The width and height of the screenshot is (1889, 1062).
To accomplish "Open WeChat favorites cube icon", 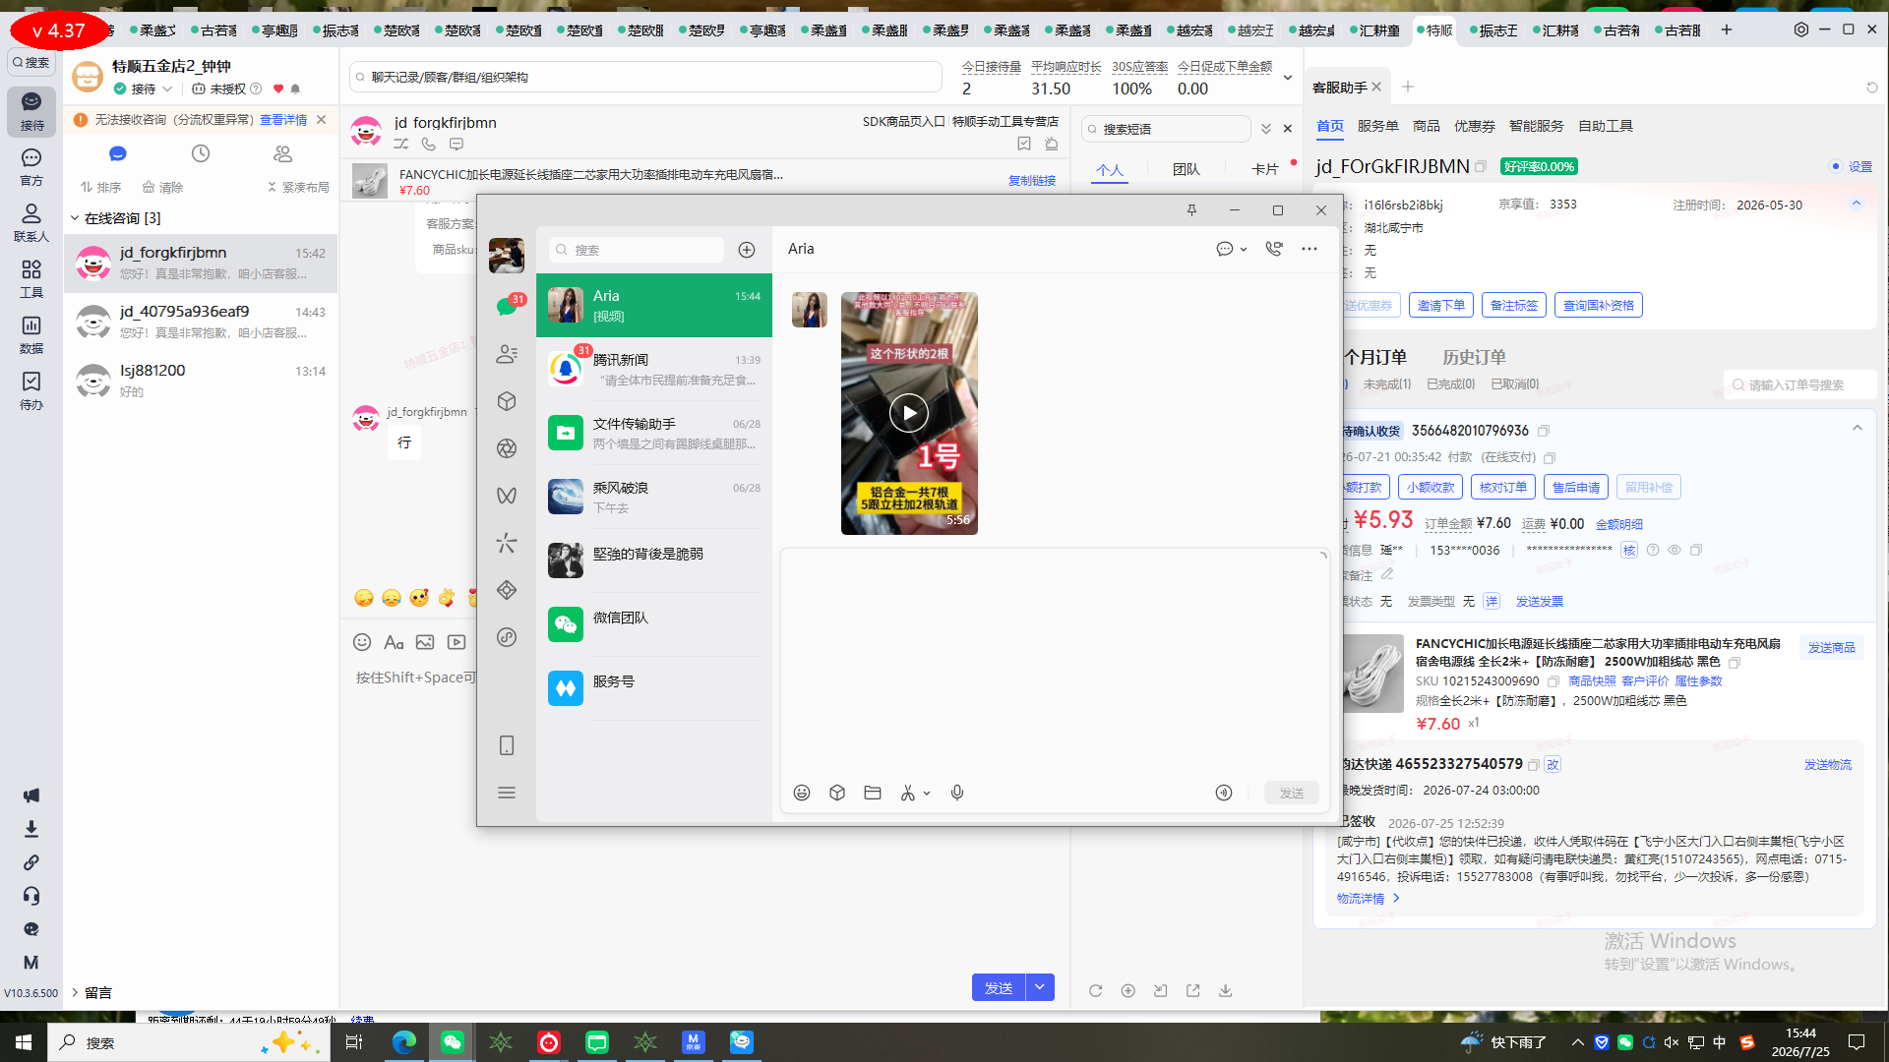I will (507, 401).
